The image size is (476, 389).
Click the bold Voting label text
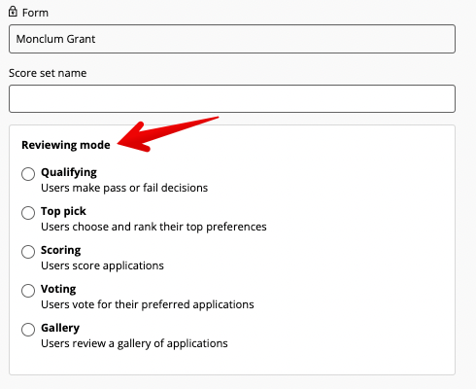coord(58,289)
